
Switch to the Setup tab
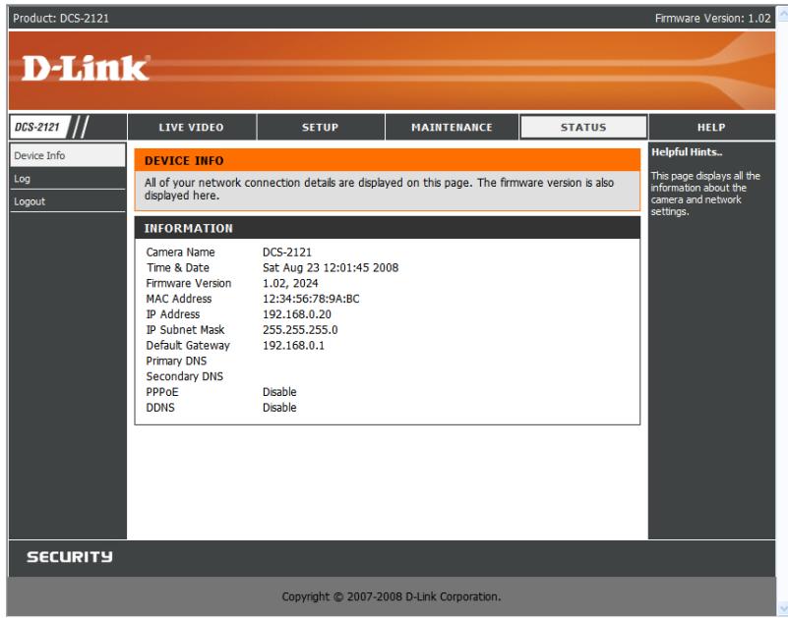320,127
